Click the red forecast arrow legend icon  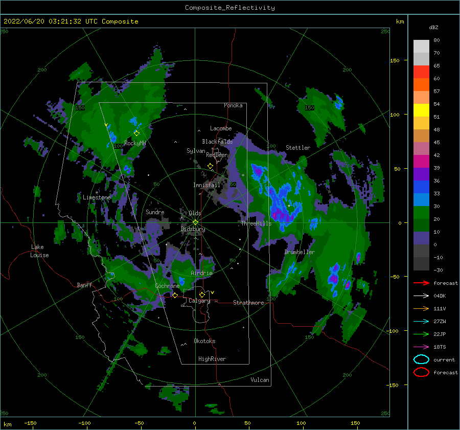pos(421,283)
